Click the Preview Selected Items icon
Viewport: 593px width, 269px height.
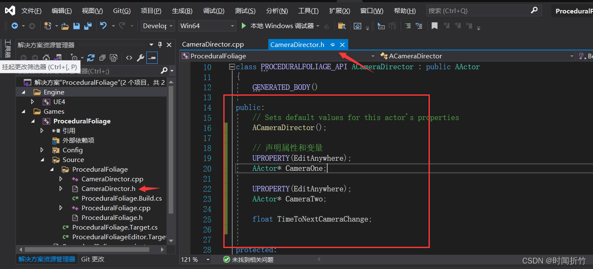point(152,57)
